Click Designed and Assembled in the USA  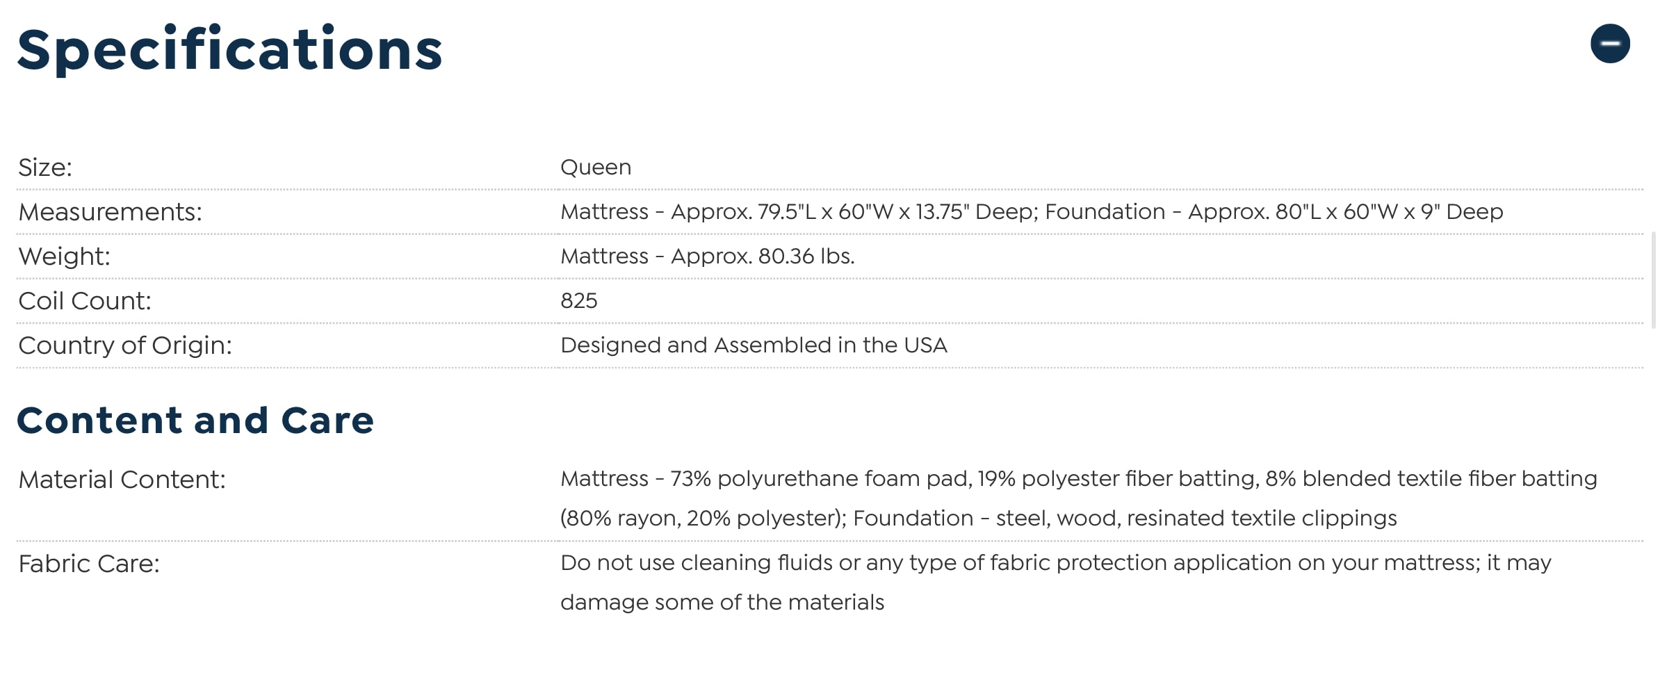click(x=754, y=345)
